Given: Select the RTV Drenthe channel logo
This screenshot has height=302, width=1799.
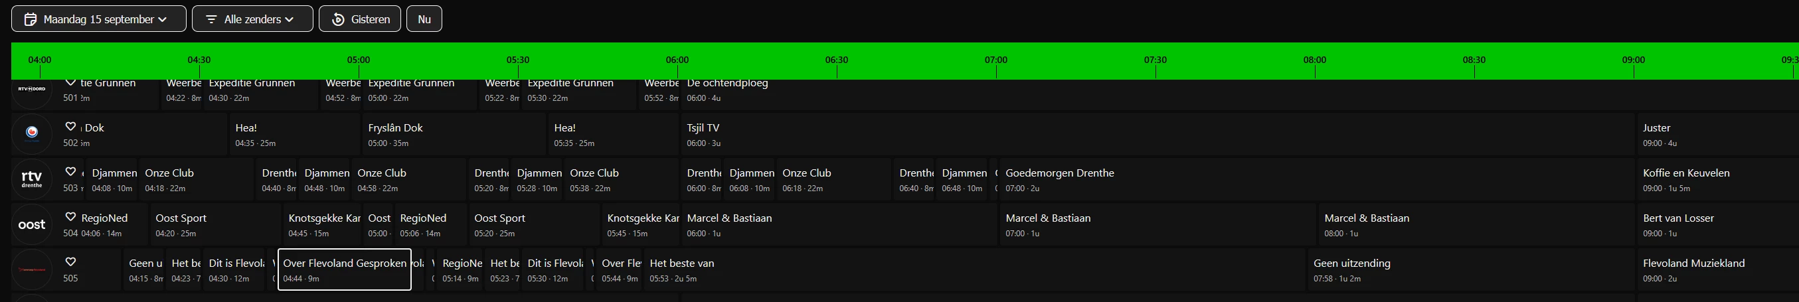Looking at the screenshot, I should pos(31,179).
